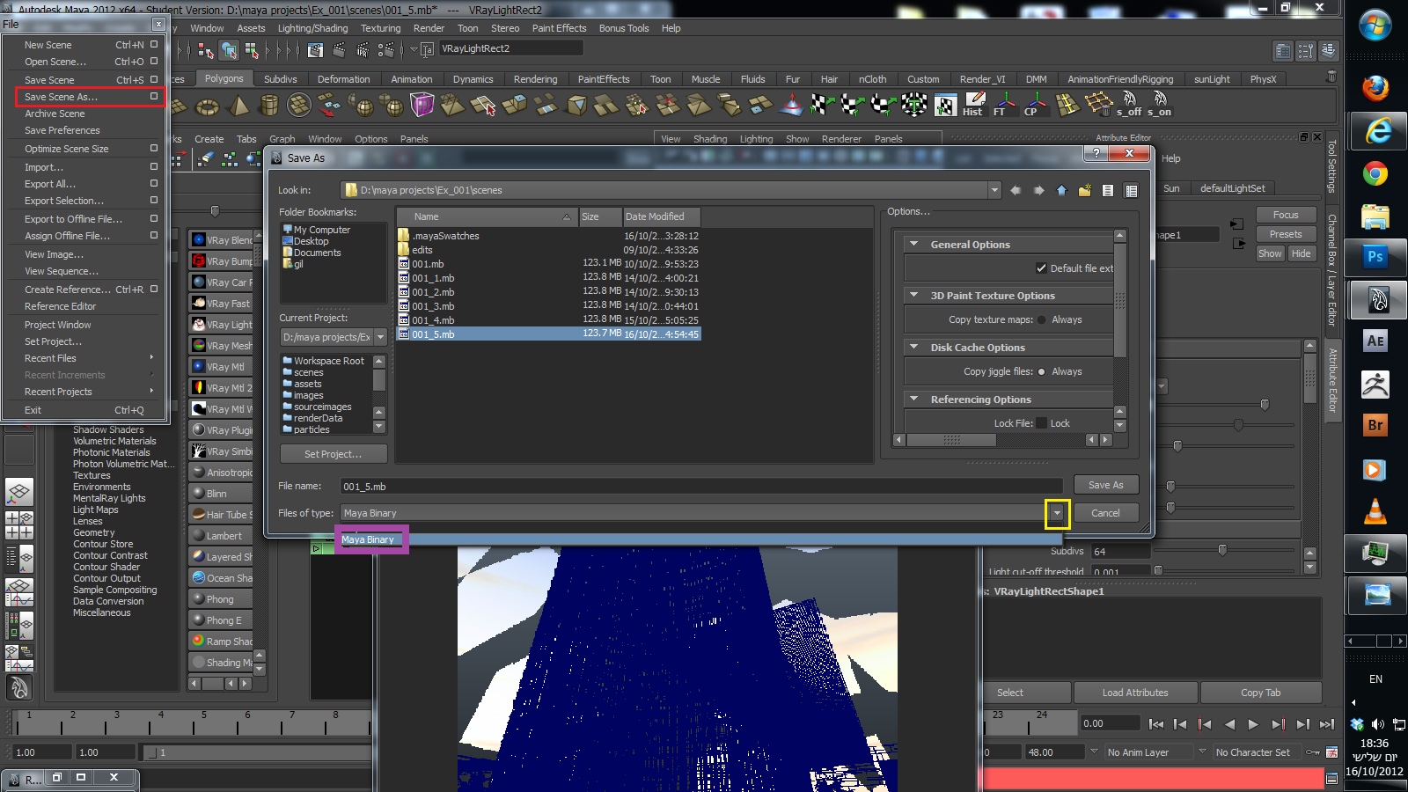Click the create new folder icon
Viewport: 1408px width, 792px height.
coord(1084,191)
